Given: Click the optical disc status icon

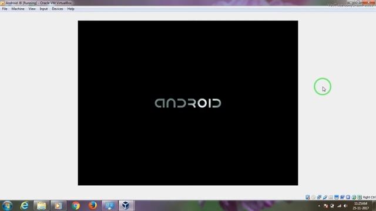Looking at the screenshot, I should coord(313,197).
